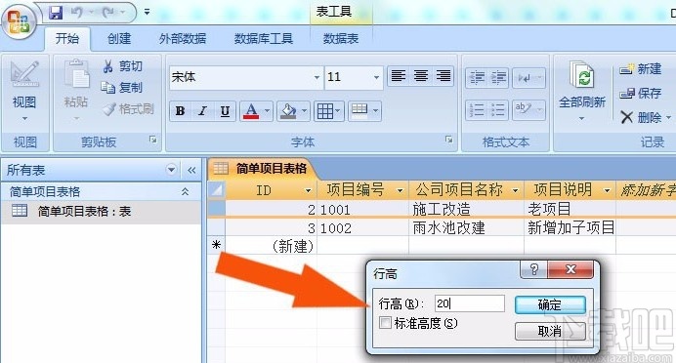Image resolution: width=676 pixels, height=363 pixels.
Task: Click 确定 in the 行高 dialog
Action: [x=550, y=304]
